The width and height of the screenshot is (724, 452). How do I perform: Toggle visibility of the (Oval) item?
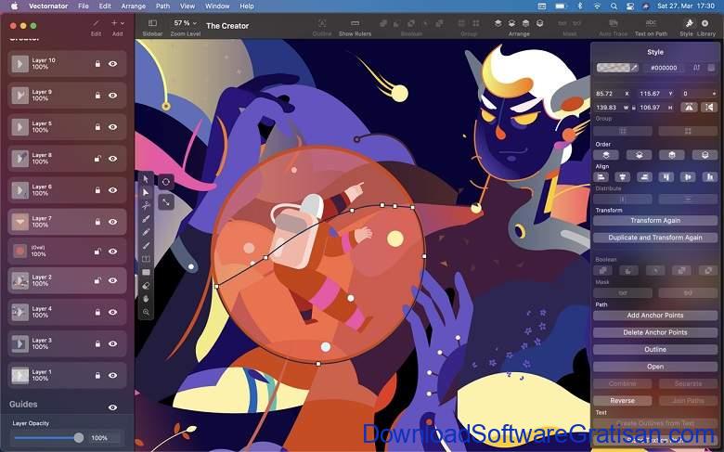click(112, 252)
